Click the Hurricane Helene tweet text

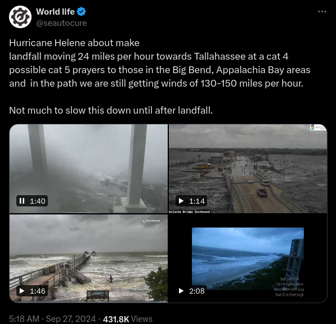tap(160, 76)
